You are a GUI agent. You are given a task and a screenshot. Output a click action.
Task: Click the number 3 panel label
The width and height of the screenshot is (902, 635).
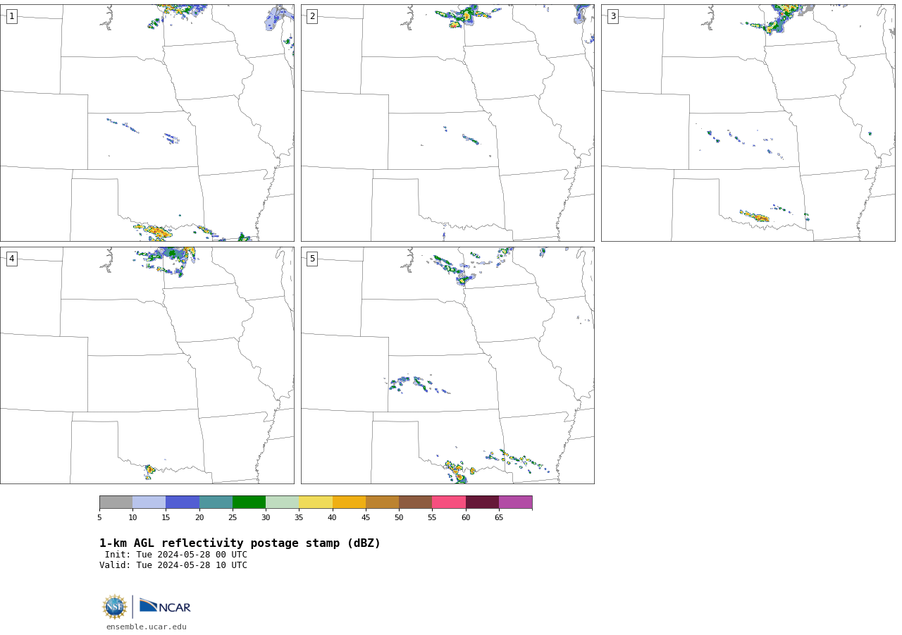[x=612, y=16]
